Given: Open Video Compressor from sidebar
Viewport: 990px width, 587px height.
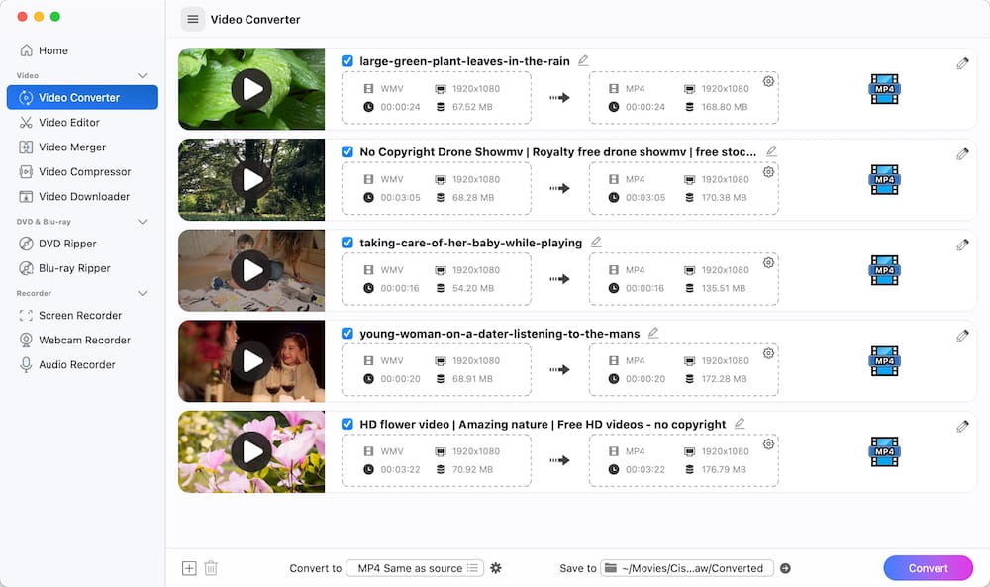Looking at the screenshot, I should tap(82, 171).
